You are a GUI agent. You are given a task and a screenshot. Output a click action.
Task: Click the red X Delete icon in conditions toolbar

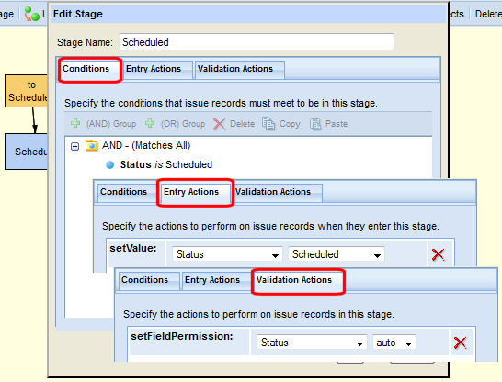(219, 124)
